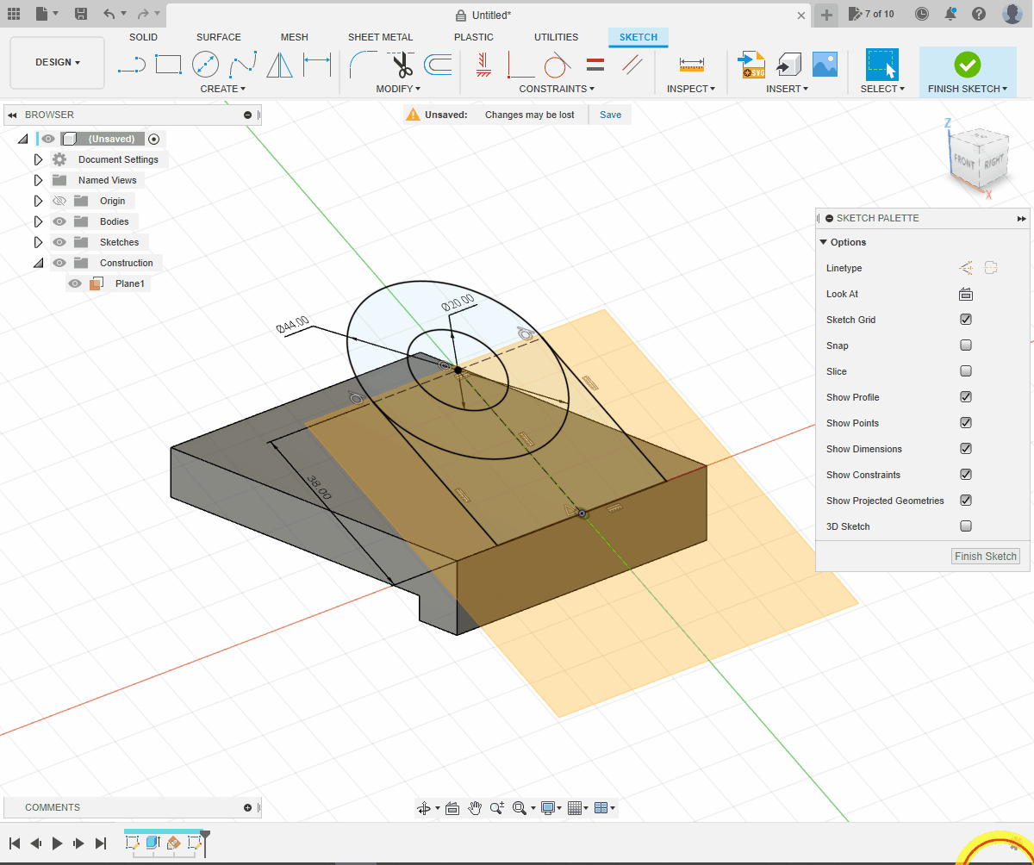1034x865 pixels.
Task: Click Finish Sketch button in palette
Action: (986, 557)
